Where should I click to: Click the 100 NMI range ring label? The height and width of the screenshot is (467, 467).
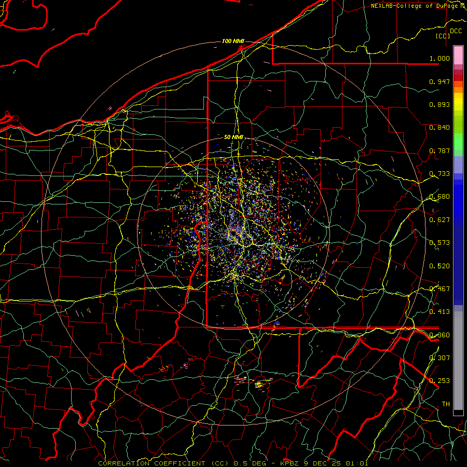pyautogui.click(x=233, y=41)
